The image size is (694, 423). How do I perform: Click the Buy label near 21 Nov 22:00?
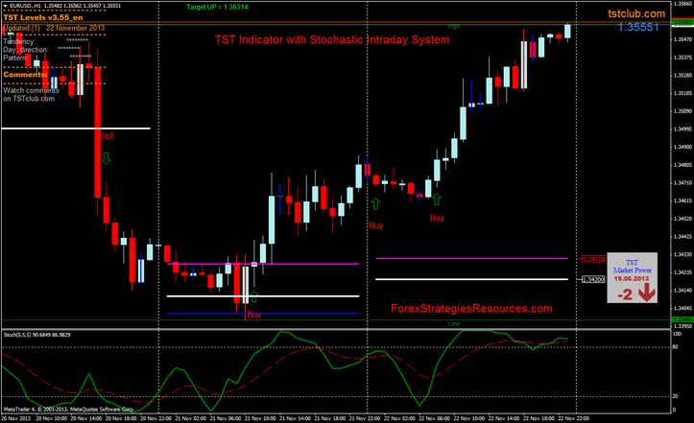tap(376, 225)
